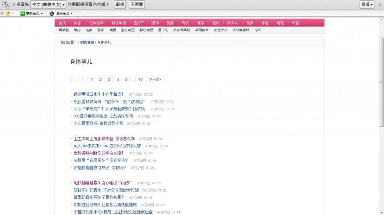Image resolution: width=384 pixels, height=215 pixels.
Task: Open the 美容 tab in the pink navigation
Action: click(77, 23)
